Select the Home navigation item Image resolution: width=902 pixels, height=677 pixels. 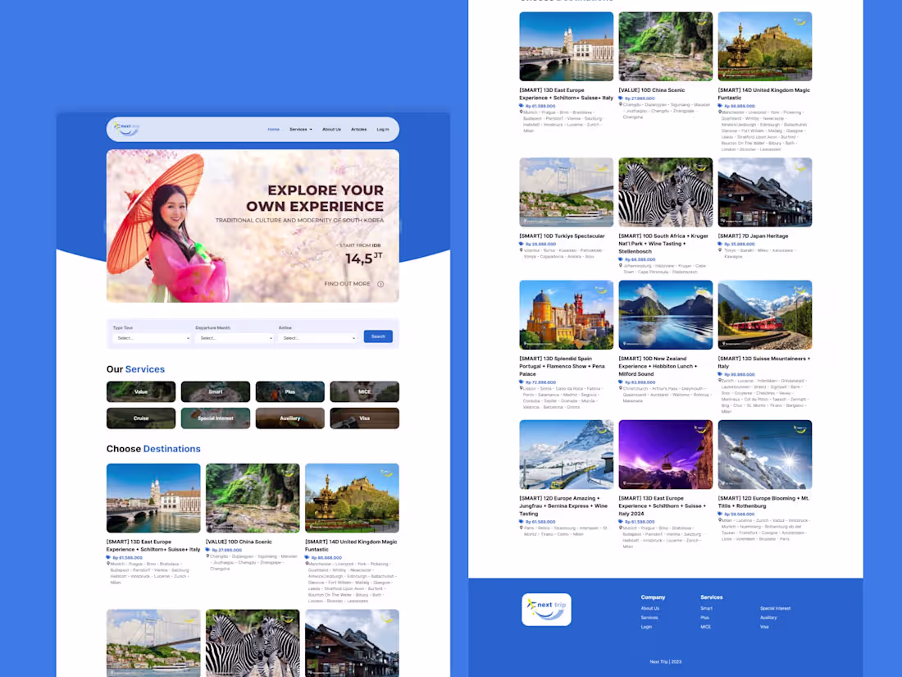[x=275, y=129]
